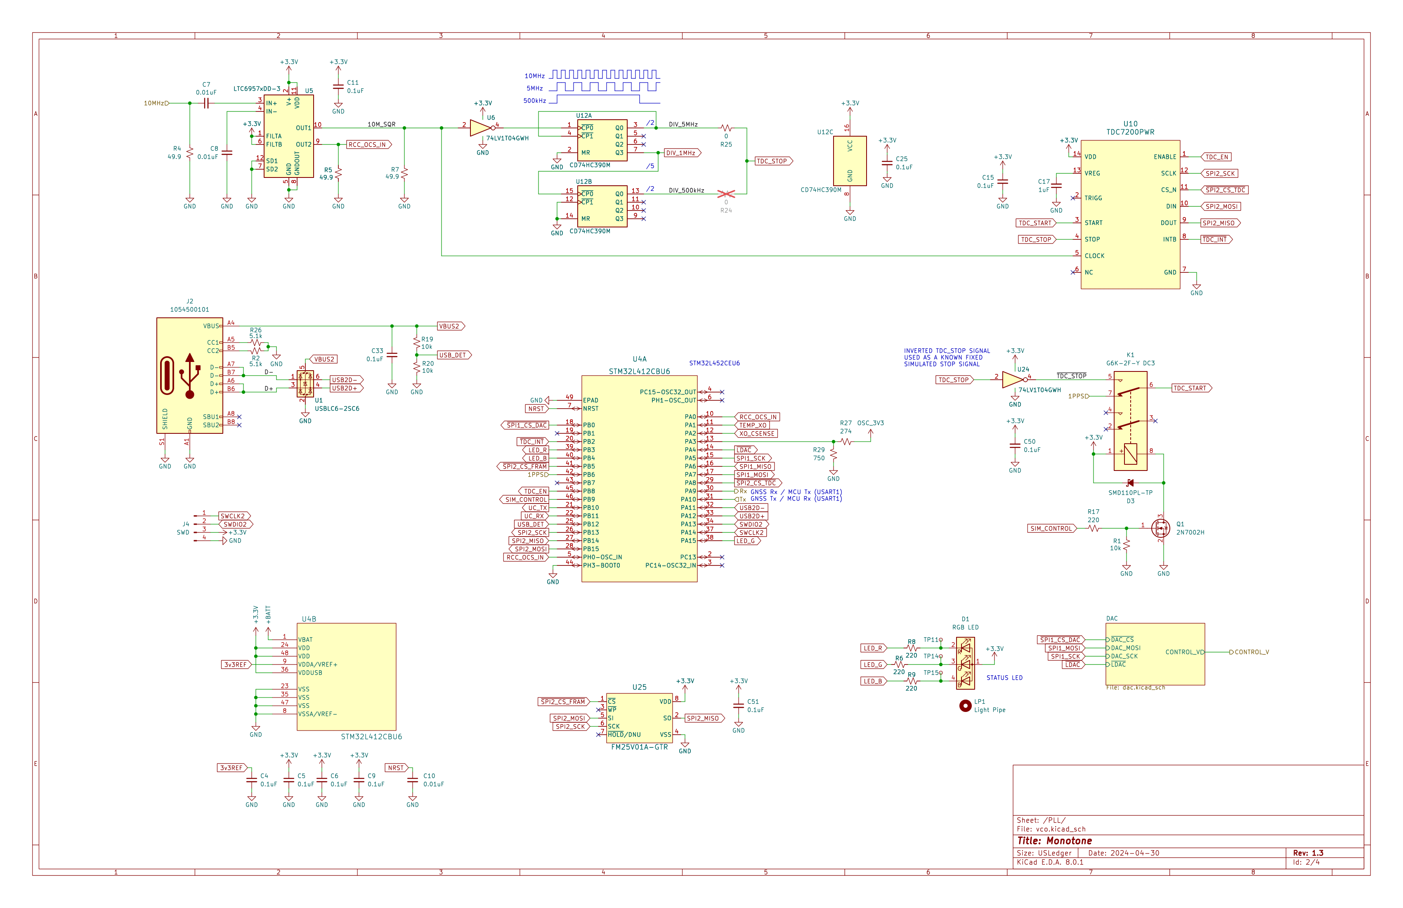Click the D1 RGB LED symbol
The image size is (1403, 908).
click(x=965, y=663)
